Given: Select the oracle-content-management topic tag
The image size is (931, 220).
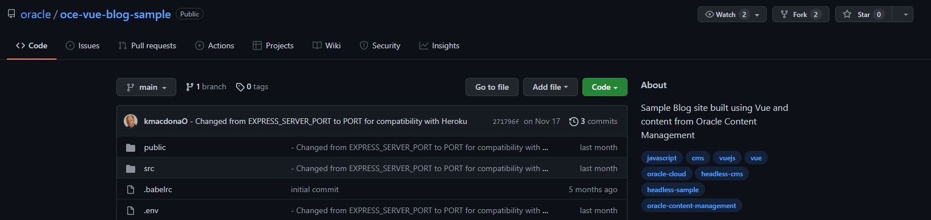Looking at the screenshot, I should (691, 206).
